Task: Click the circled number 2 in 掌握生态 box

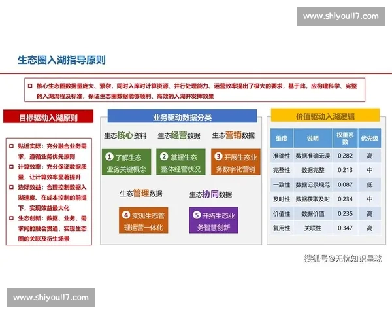Action: (x=164, y=156)
